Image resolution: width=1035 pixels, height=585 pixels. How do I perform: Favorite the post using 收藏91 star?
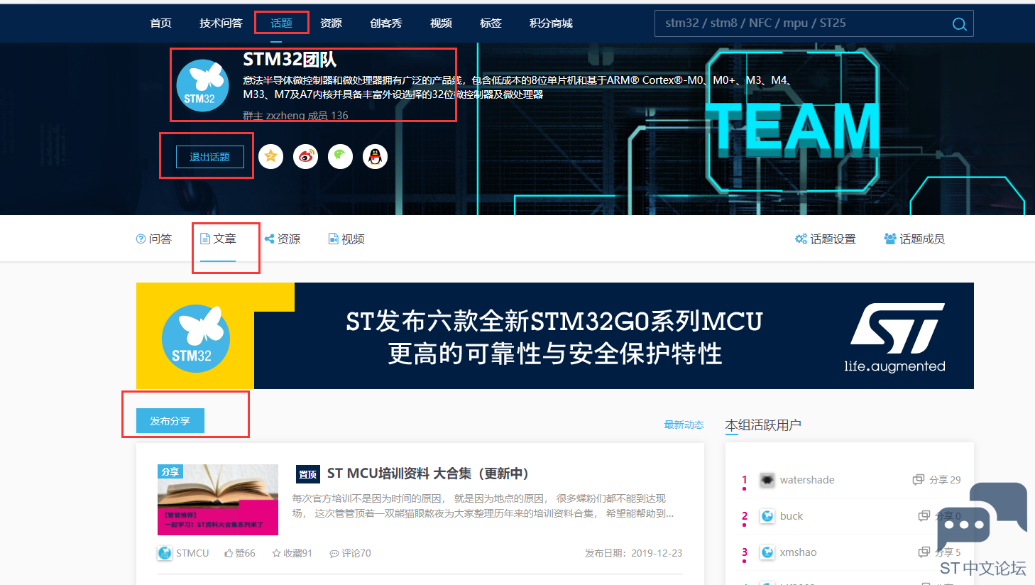pyautogui.click(x=292, y=553)
